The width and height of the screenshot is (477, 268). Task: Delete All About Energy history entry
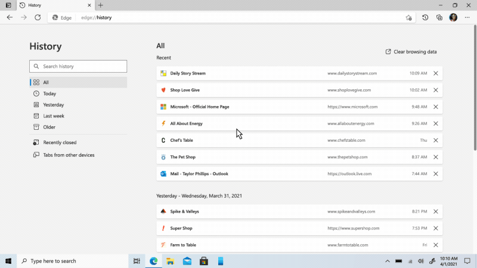[436, 123]
